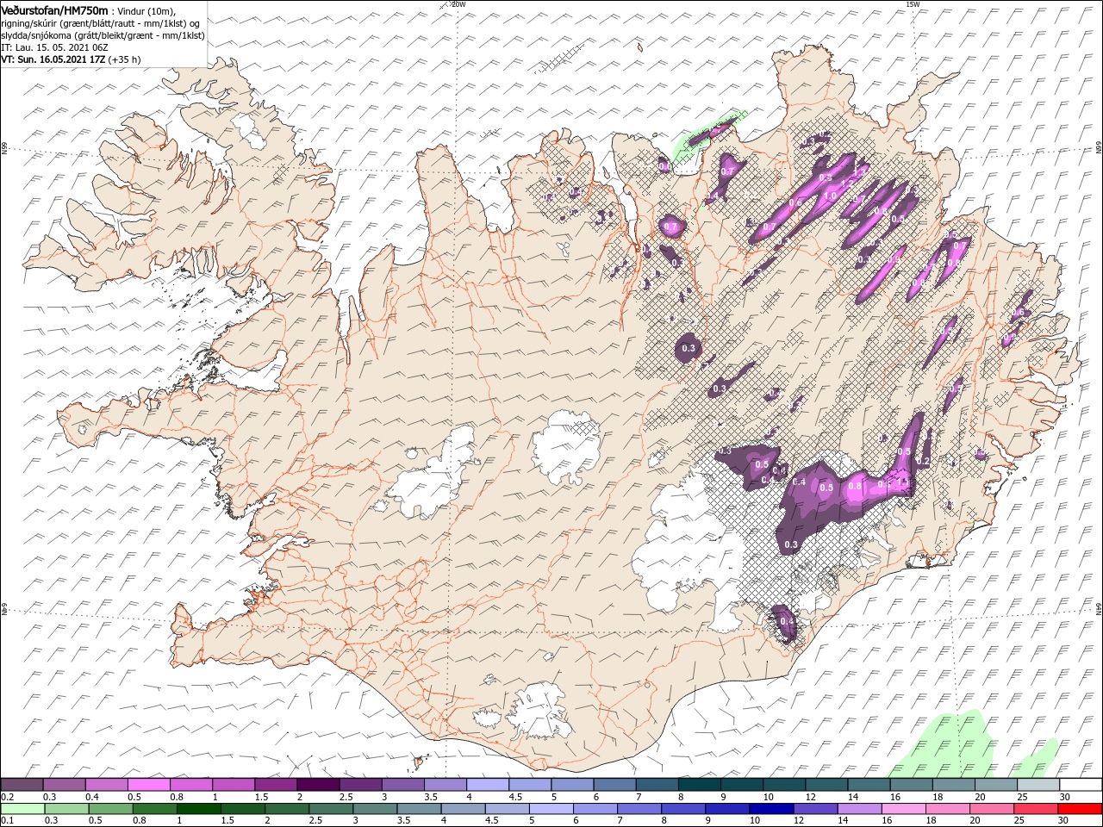
Task: Click the 'slydda/snjókoma' legend description line
Action: 103,35
